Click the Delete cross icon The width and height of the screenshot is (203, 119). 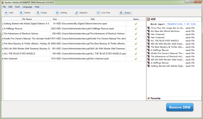[21, 13]
